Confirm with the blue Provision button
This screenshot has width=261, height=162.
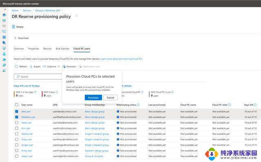coord(93,98)
